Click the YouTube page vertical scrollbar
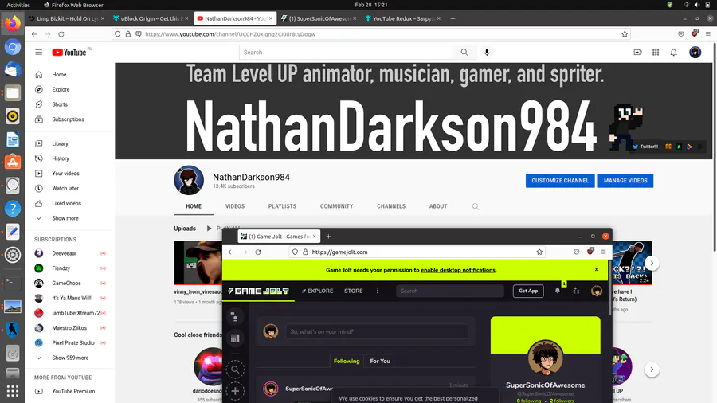The height and width of the screenshot is (403, 717). 715,147
